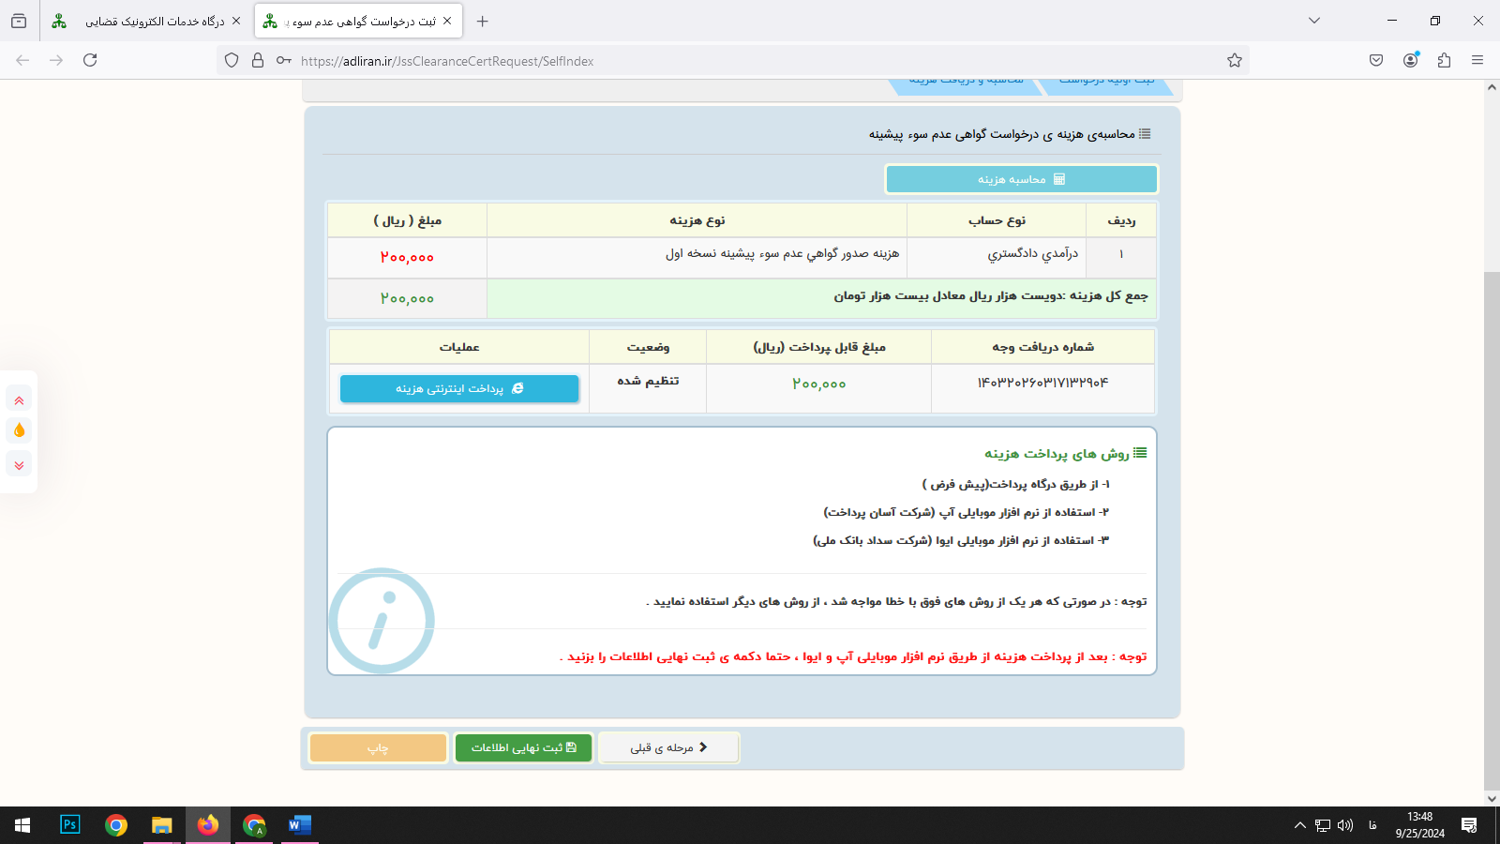Open a new browser tab
Viewport: 1500px width, 844px height.
point(483,21)
